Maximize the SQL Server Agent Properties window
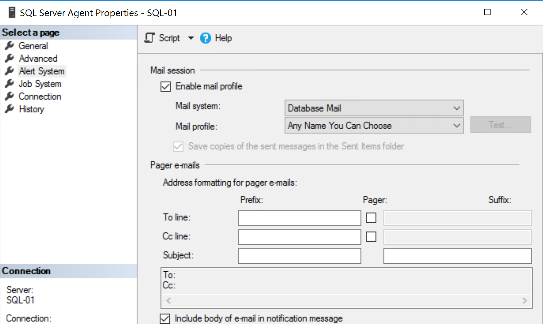Viewport: 543px width, 324px height. pos(487,12)
